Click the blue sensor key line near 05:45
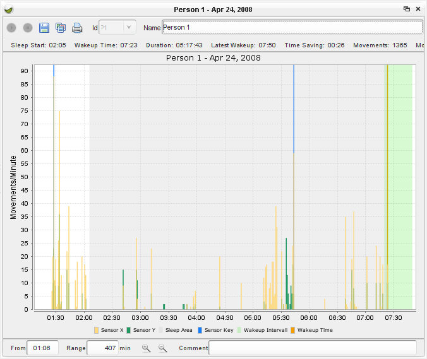Viewport: 427px width, 359px height. click(294, 109)
